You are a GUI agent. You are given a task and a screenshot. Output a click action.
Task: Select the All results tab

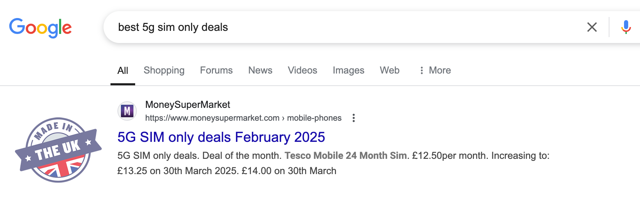[x=123, y=70]
